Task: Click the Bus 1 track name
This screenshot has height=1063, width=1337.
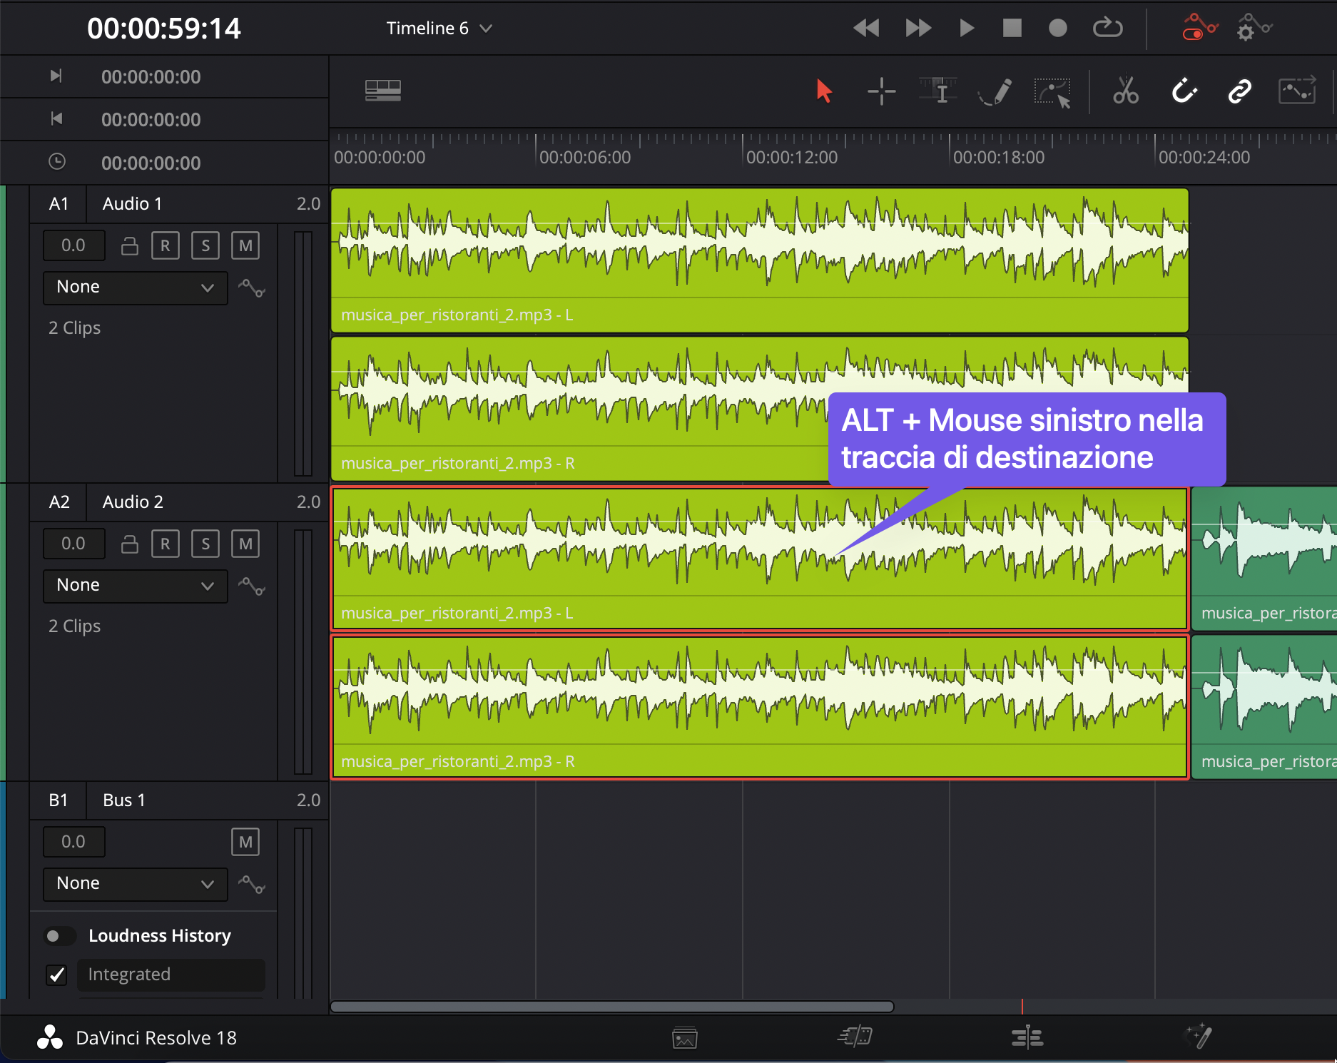Action: (x=124, y=800)
